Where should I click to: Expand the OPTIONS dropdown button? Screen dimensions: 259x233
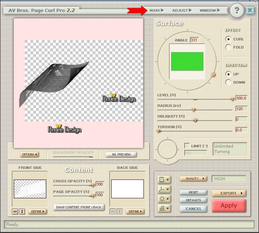[29, 154]
